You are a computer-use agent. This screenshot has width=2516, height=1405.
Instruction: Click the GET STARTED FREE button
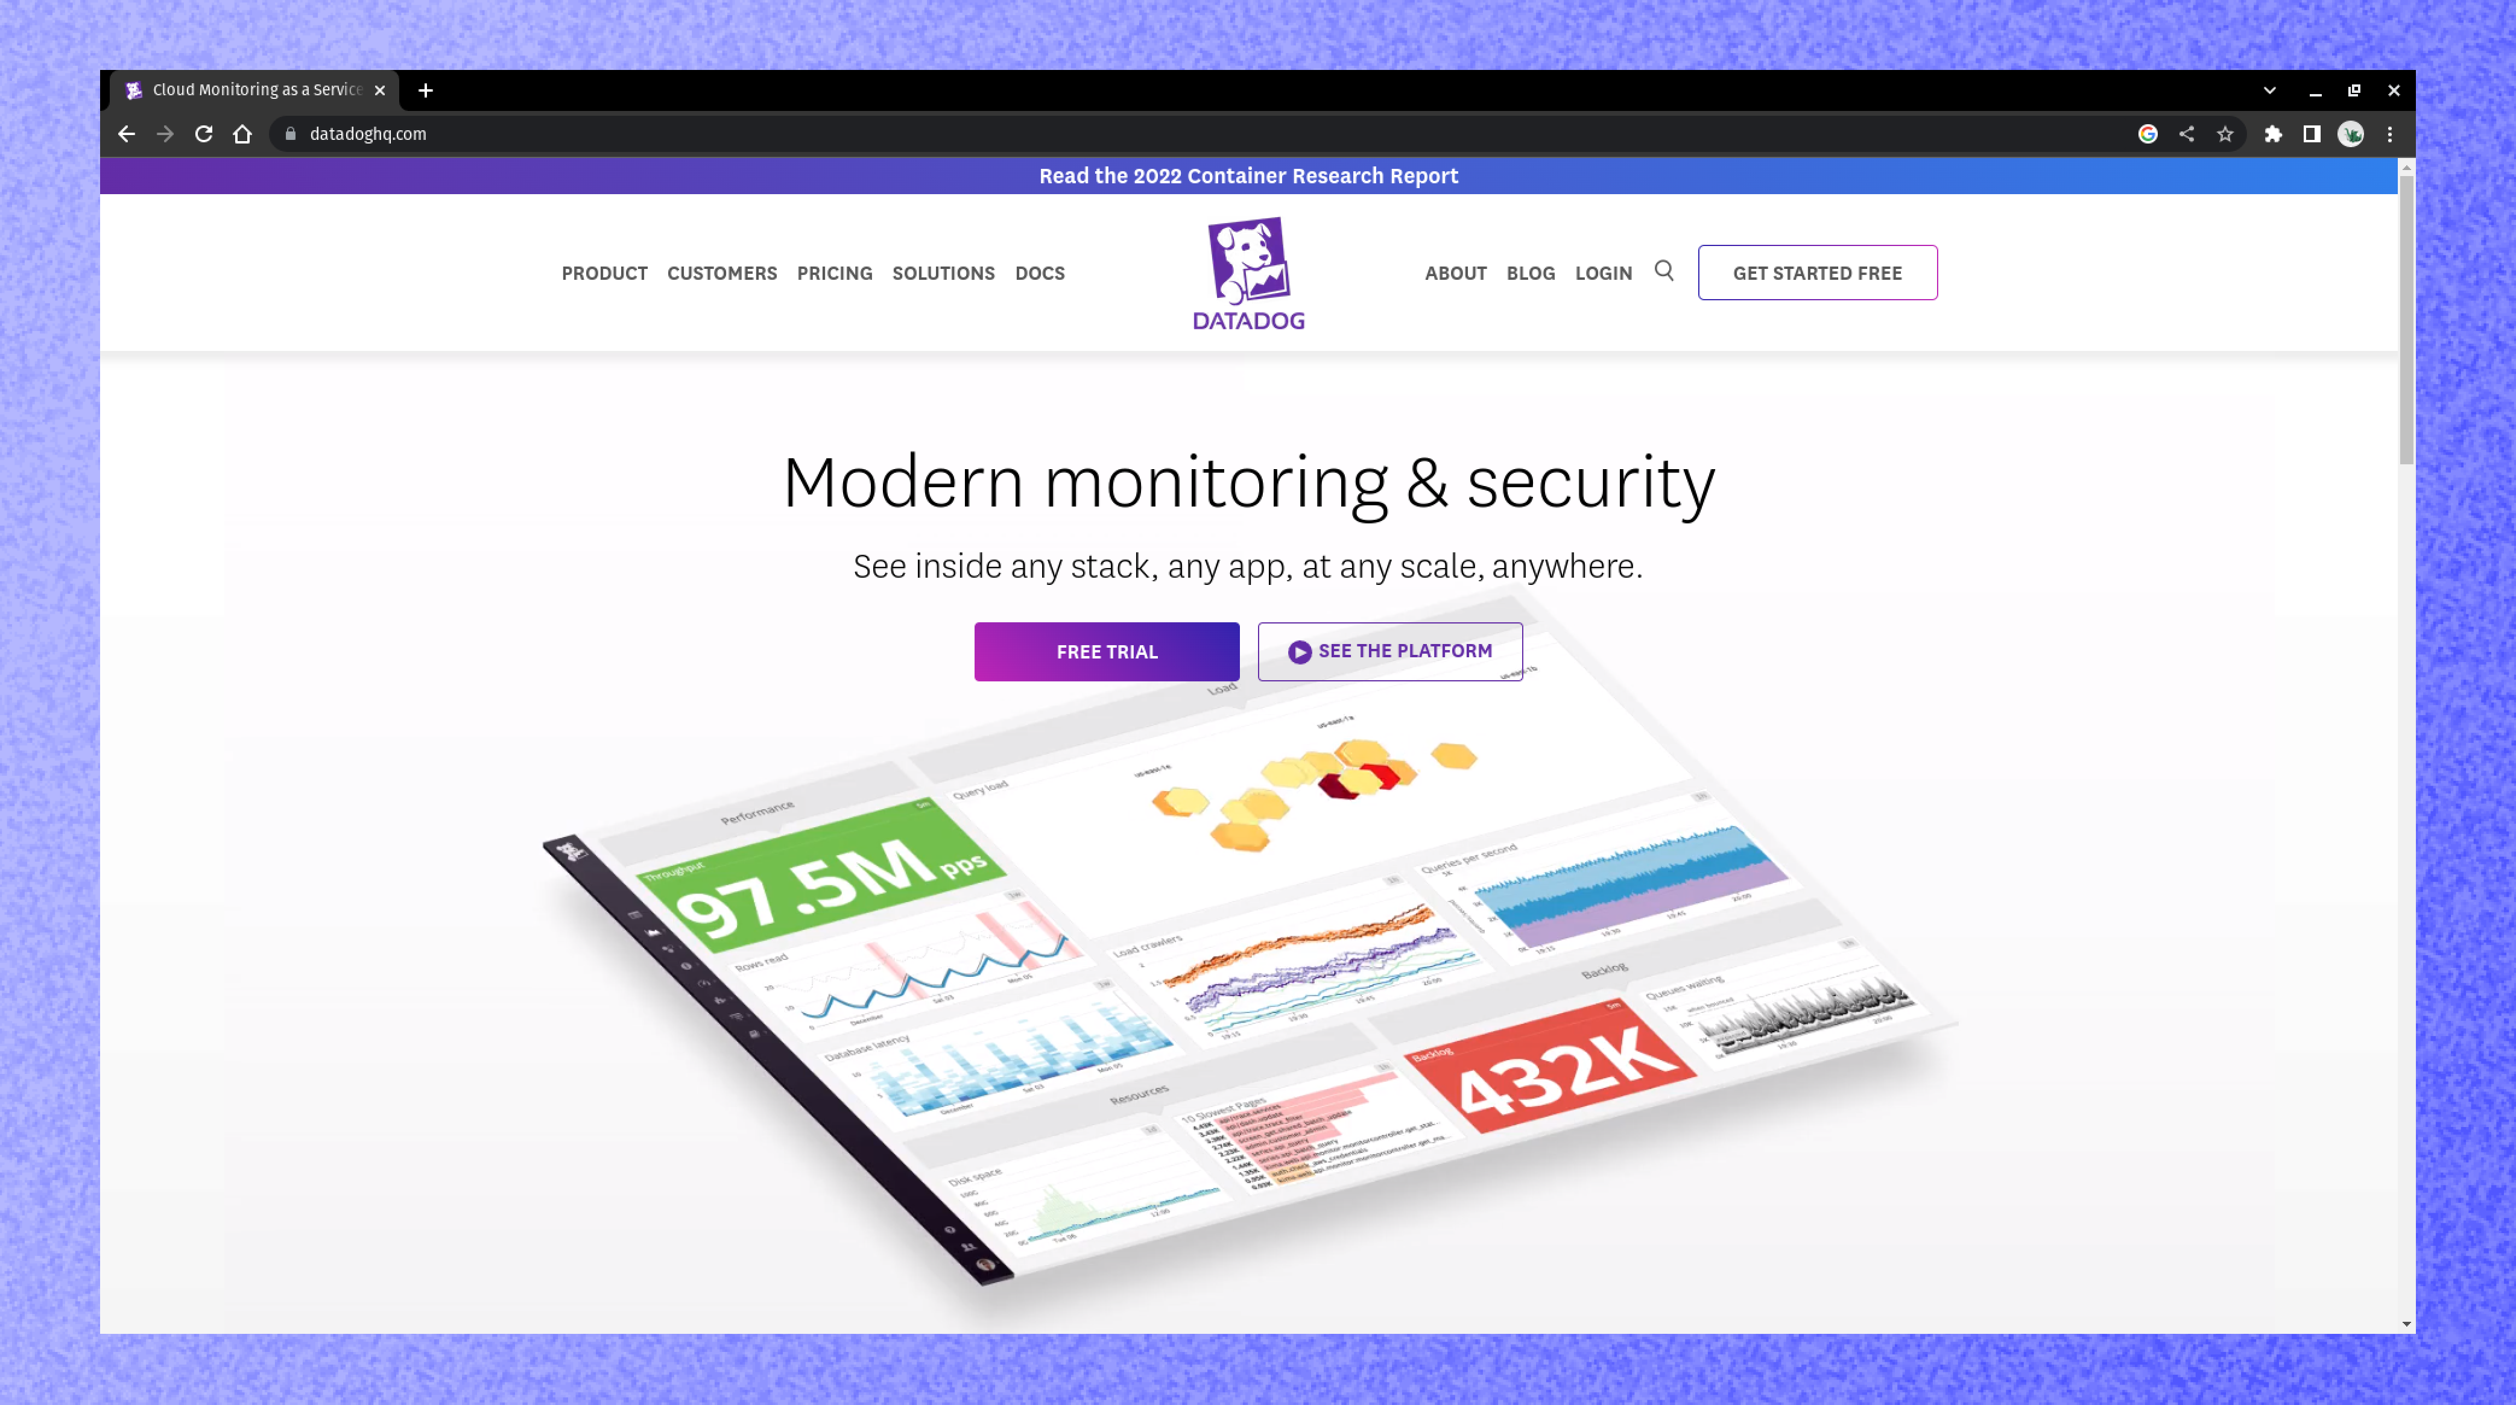pos(1818,271)
